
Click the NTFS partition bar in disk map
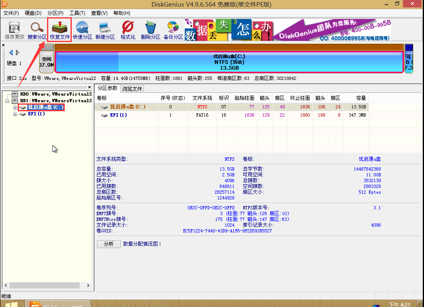click(229, 62)
